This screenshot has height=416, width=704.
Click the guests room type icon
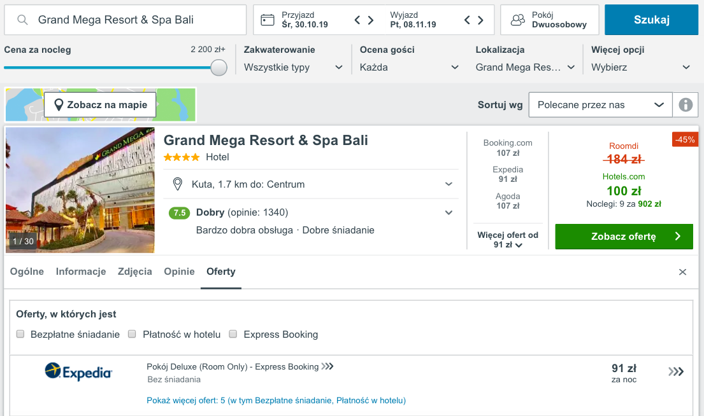pyautogui.click(x=518, y=20)
